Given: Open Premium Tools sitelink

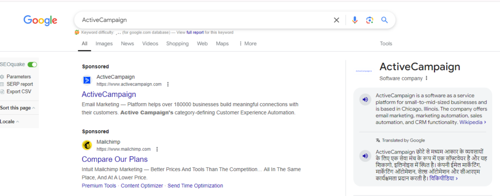Looking at the screenshot, I should point(99,186).
